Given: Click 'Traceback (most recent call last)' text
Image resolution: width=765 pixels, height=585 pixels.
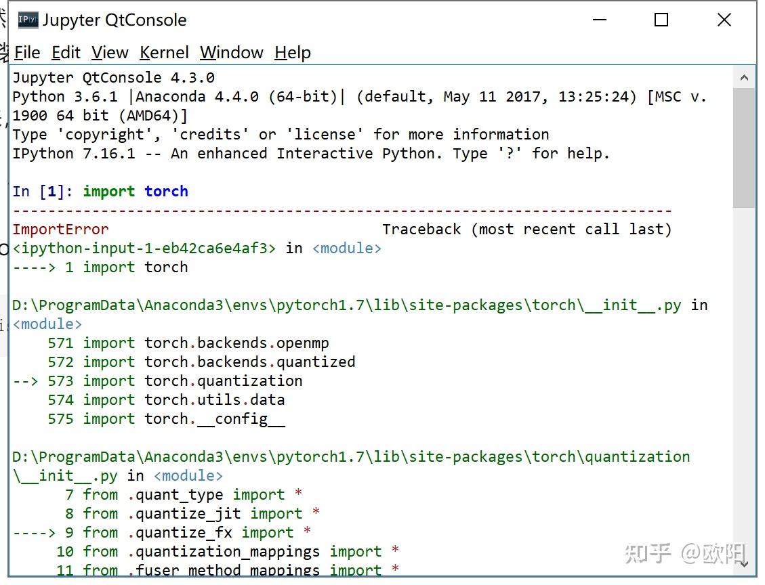Looking at the screenshot, I should 527,229.
